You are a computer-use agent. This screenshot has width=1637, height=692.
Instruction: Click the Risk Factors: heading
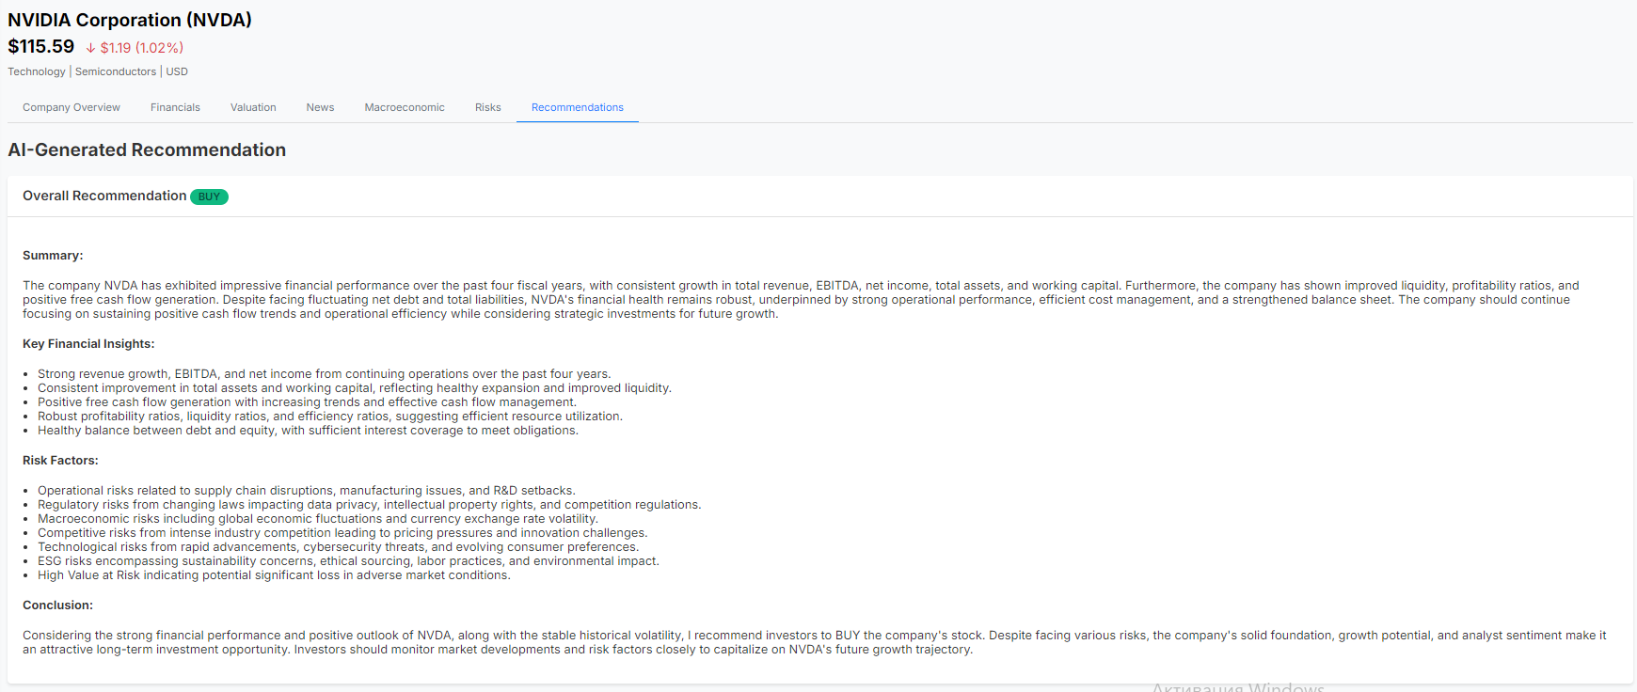60,461
